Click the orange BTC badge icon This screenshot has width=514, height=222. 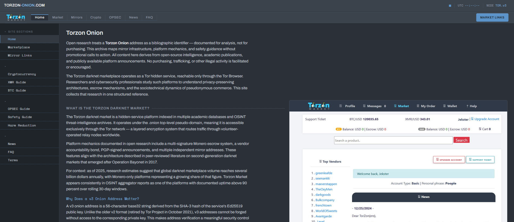tap(338, 129)
